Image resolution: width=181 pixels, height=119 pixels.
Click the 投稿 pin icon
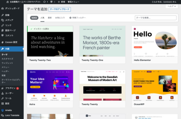(2, 15)
